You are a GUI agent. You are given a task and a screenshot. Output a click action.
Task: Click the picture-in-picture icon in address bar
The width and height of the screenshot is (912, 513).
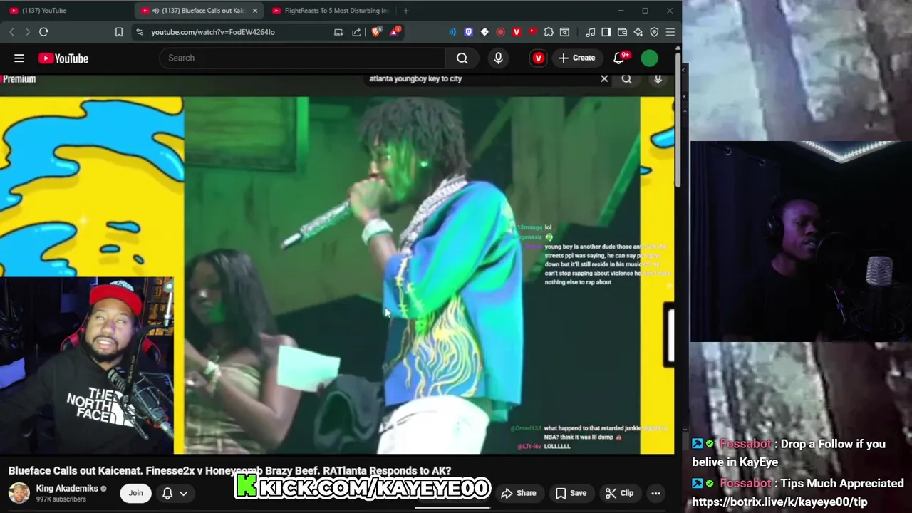338,32
